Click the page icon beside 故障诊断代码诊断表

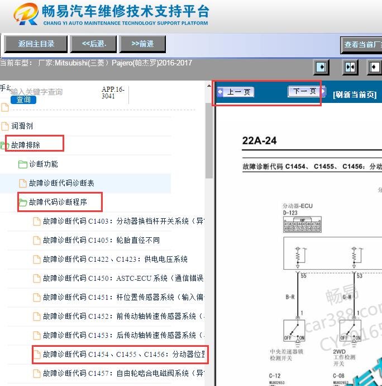tap(23, 183)
